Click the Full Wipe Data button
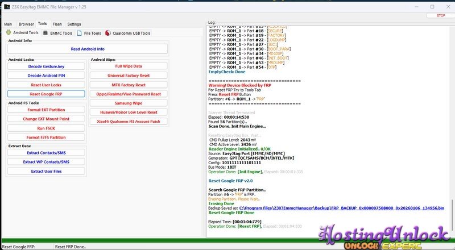455x250 pixels. click(129, 66)
